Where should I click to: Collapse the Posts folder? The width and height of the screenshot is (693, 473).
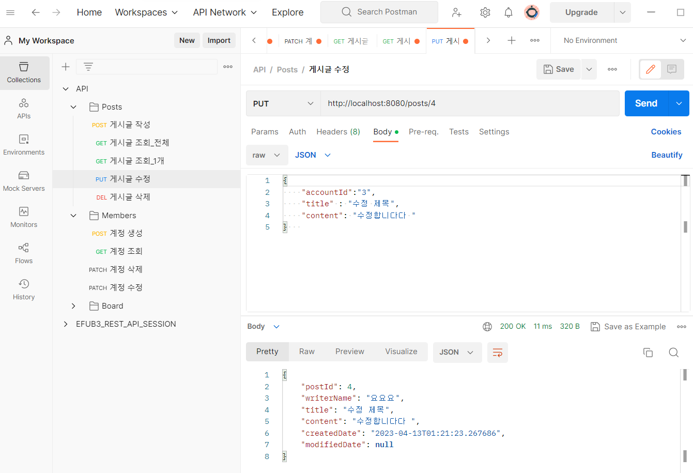[x=73, y=107]
